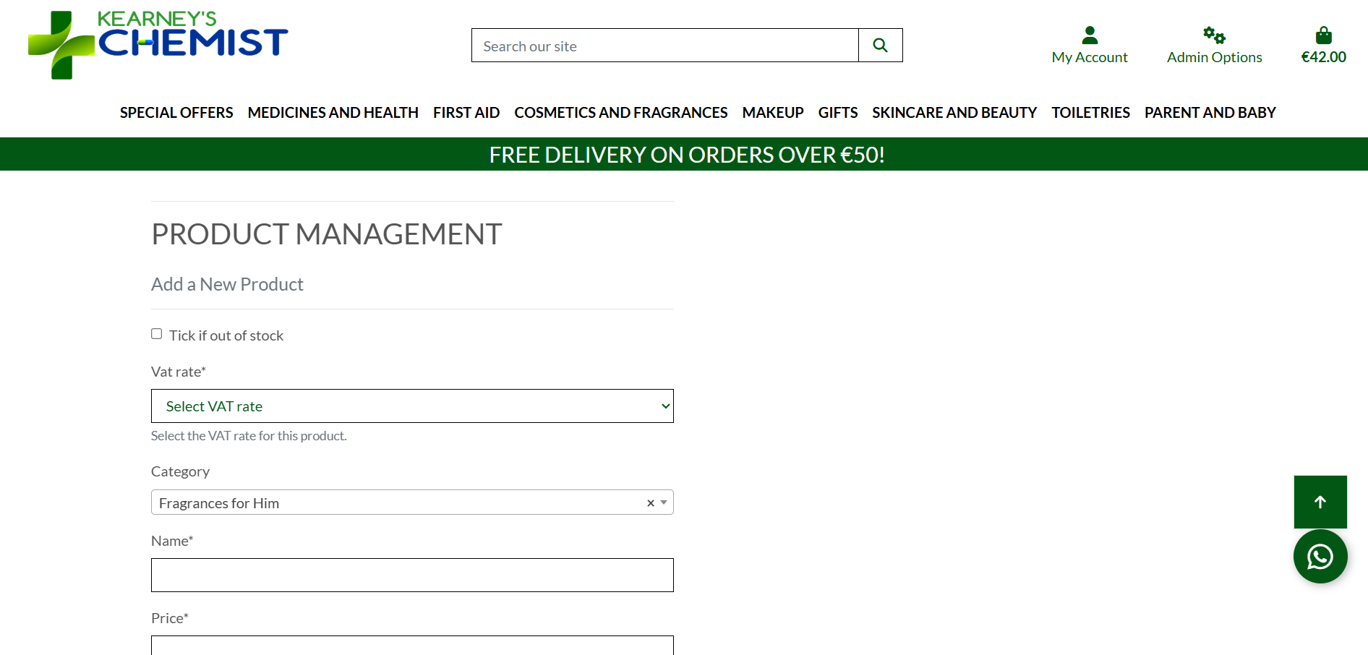The width and height of the screenshot is (1368, 655).
Task: Click the magnifying glass search icon
Action: pyautogui.click(x=880, y=46)
